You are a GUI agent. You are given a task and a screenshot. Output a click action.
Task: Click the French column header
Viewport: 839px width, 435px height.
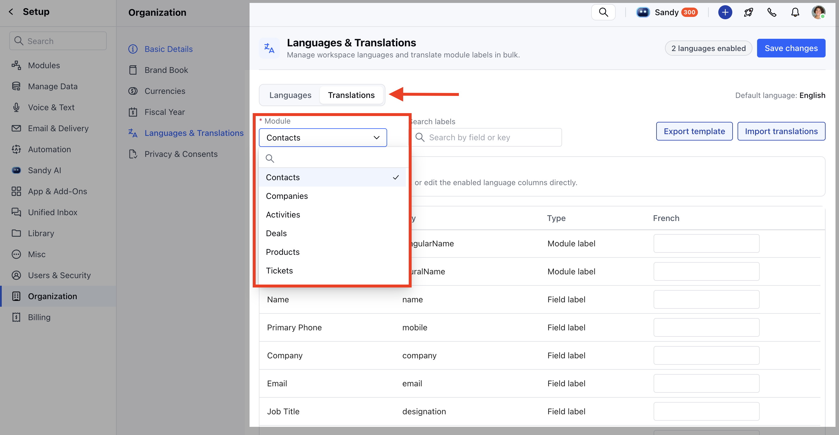pos(666,218)
